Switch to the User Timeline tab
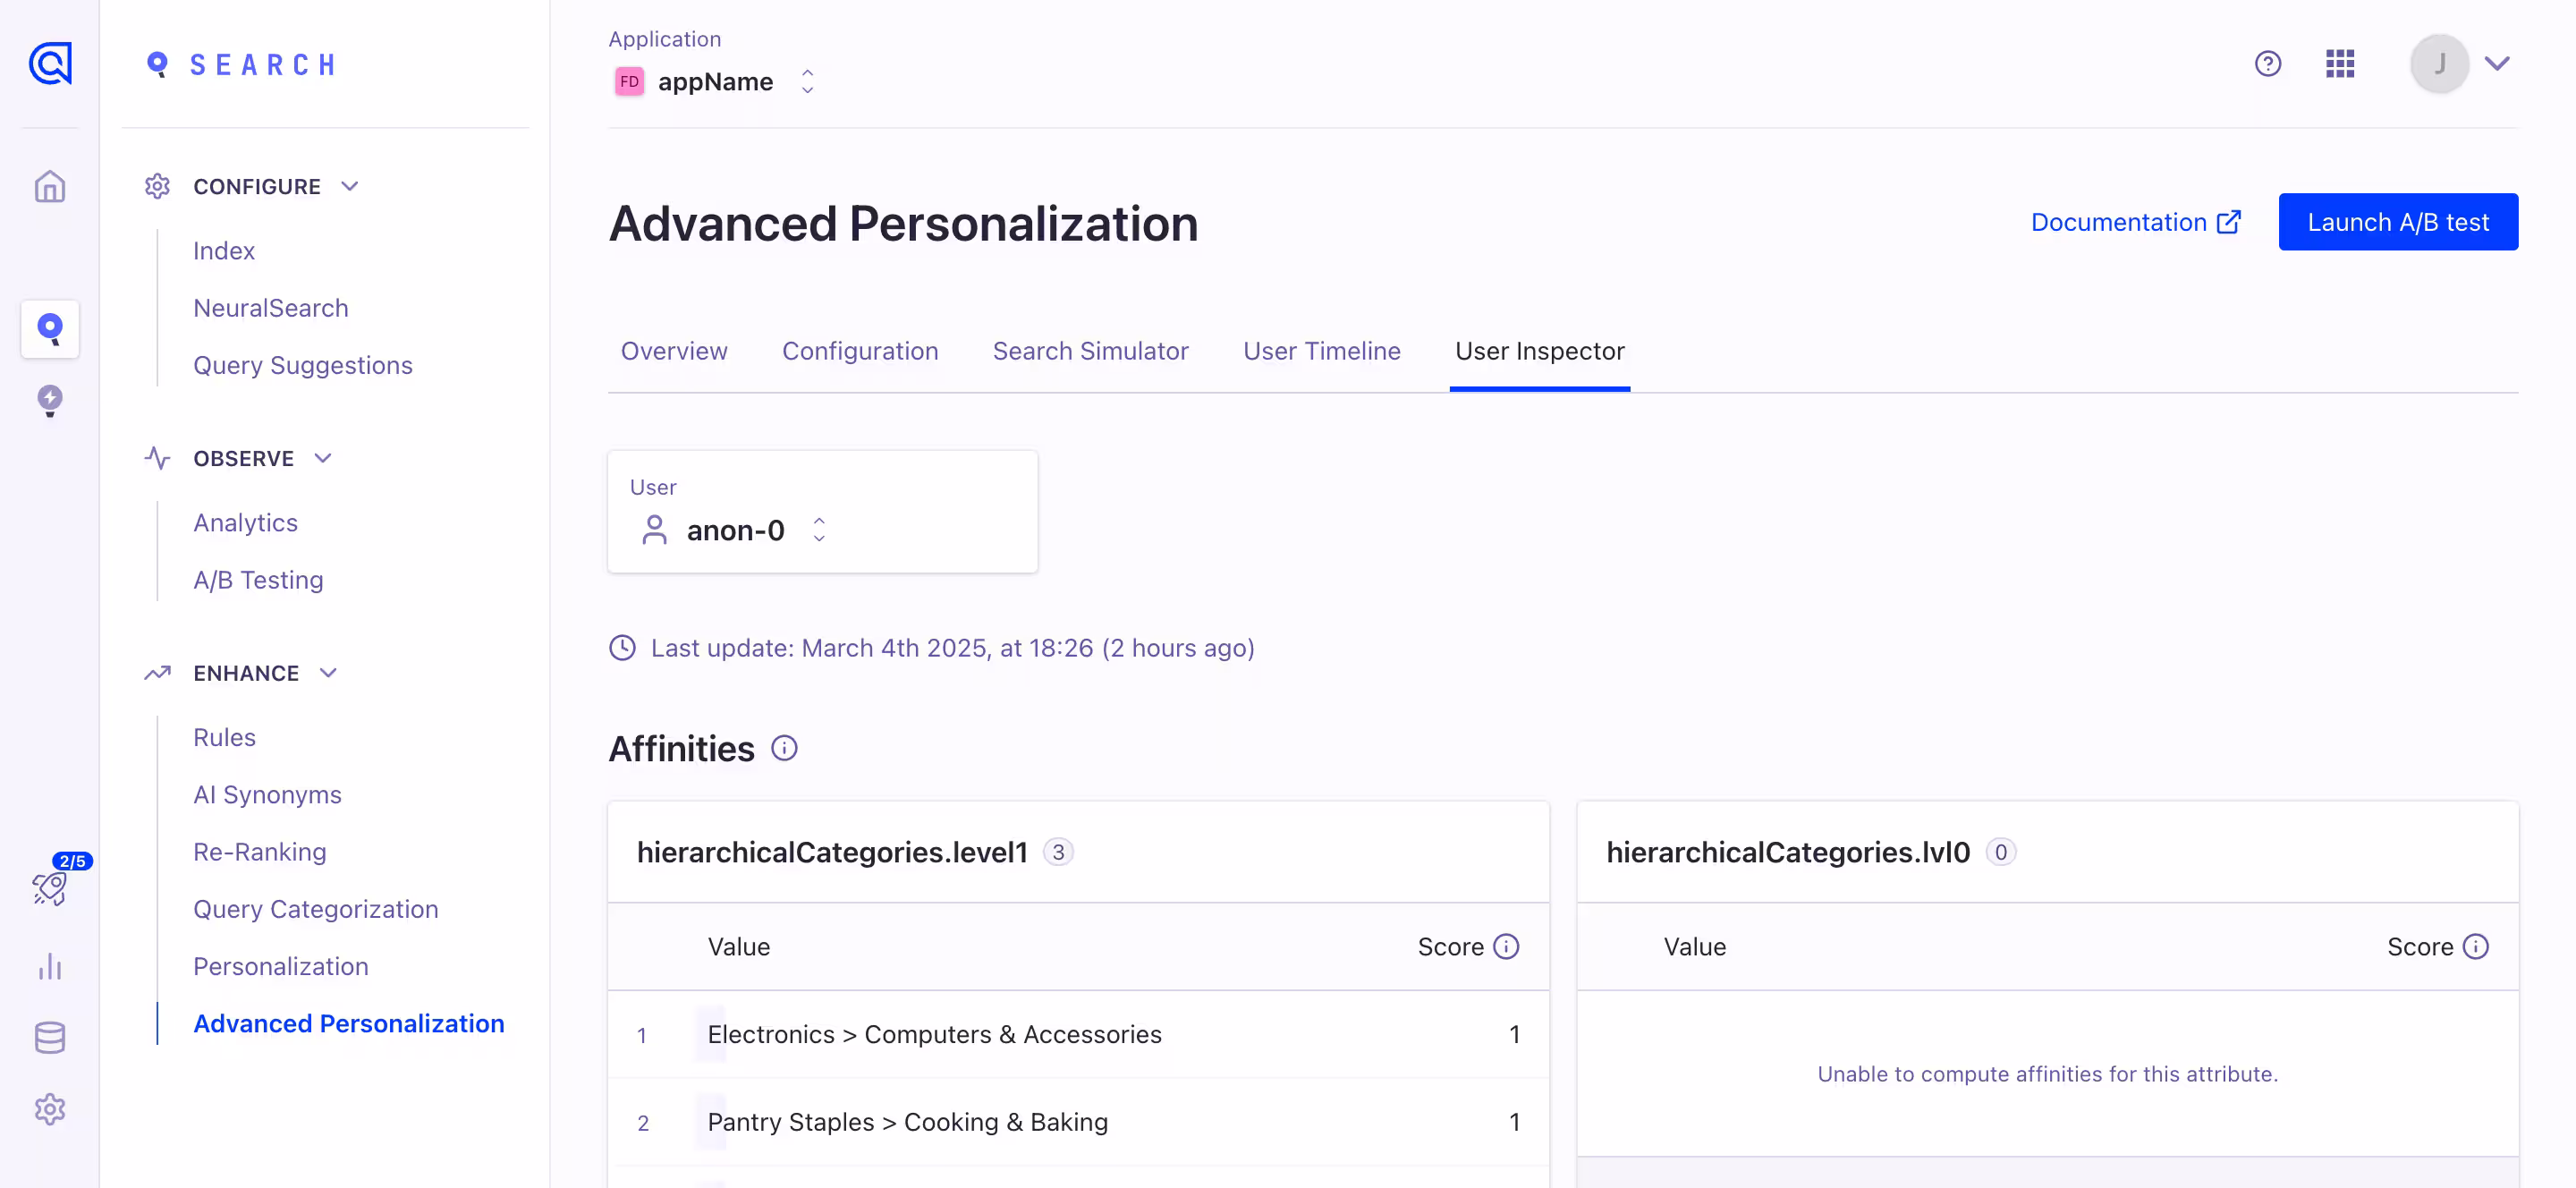 pos(1321,351)
